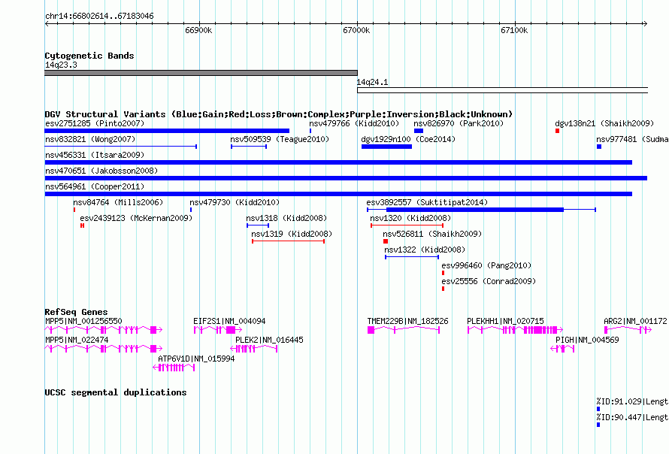Viewport: 669px width, 454px height.
Task: Click the 14q23.3 cytogenetic band label
Action: coord(61,65)
